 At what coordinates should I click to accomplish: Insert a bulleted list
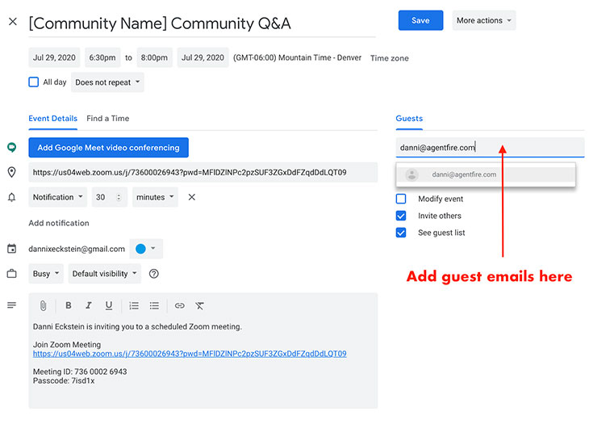154,306
